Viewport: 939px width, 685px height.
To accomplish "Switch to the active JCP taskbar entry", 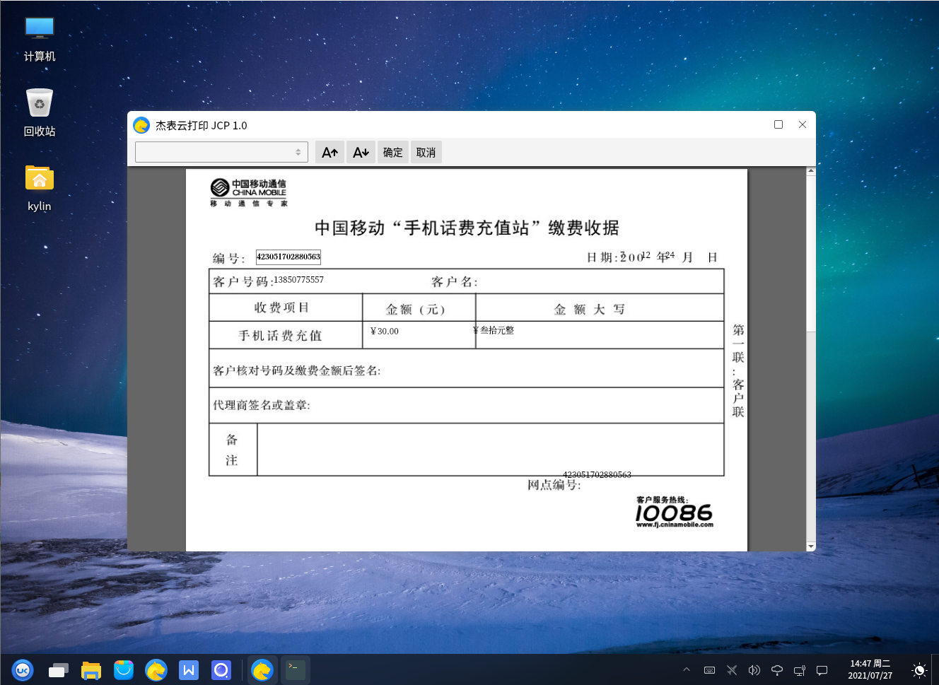I will (x=262, y=669).
